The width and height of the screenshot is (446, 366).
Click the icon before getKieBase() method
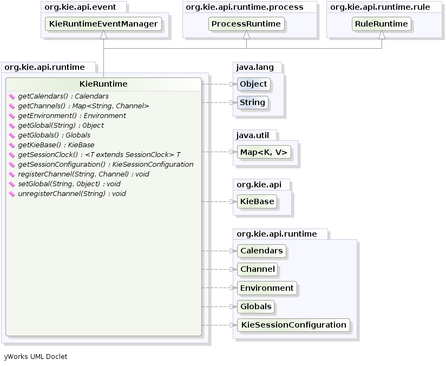pos(12,145)
